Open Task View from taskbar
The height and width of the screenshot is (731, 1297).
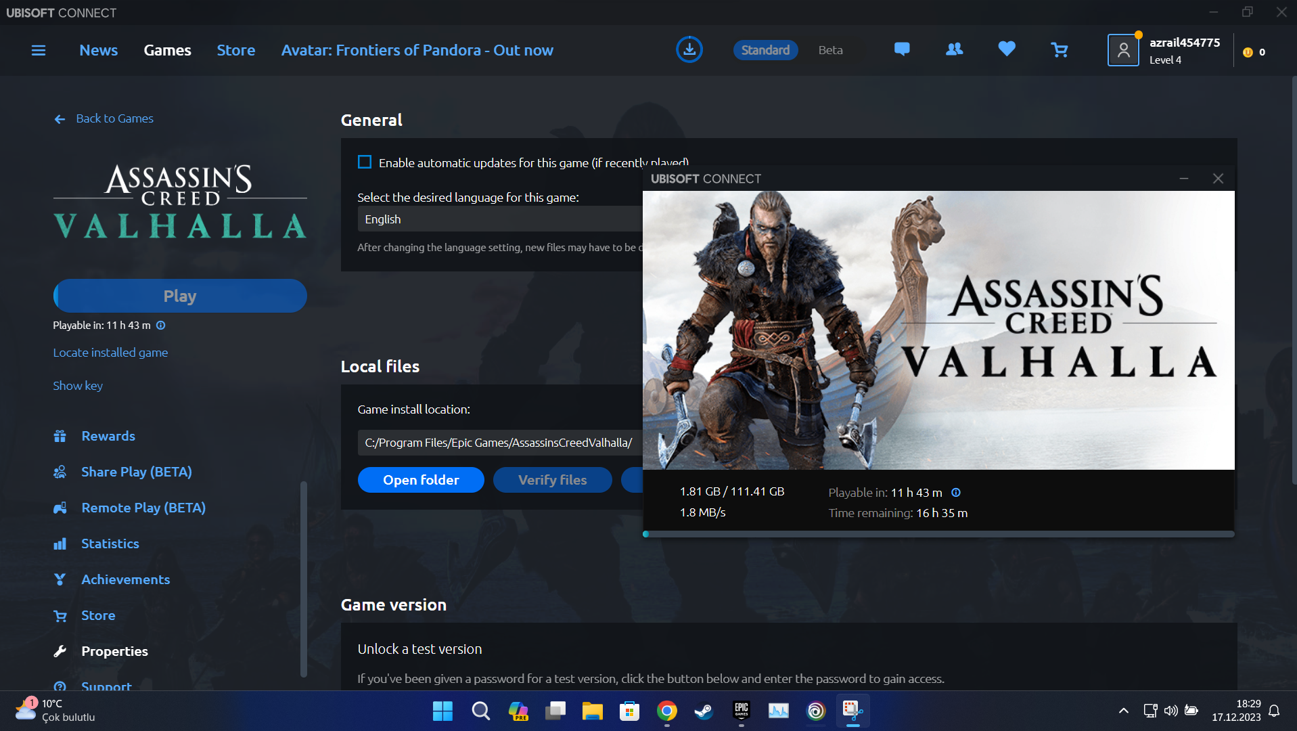[x=555, y=711]
